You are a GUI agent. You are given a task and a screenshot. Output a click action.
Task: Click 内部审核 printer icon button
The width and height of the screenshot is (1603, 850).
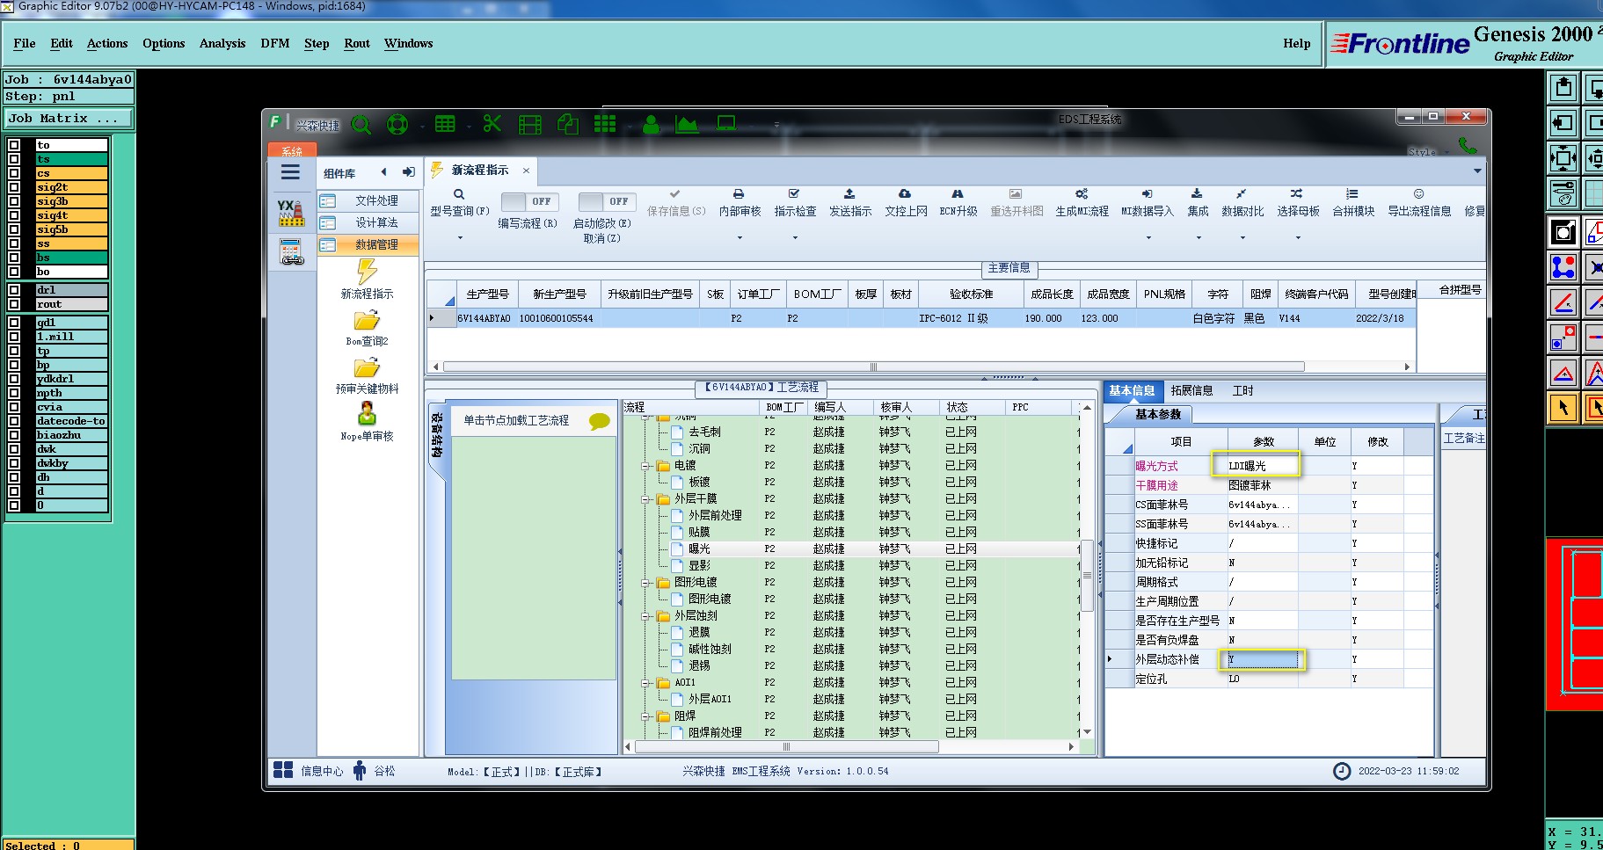click(x=740, y=203)
